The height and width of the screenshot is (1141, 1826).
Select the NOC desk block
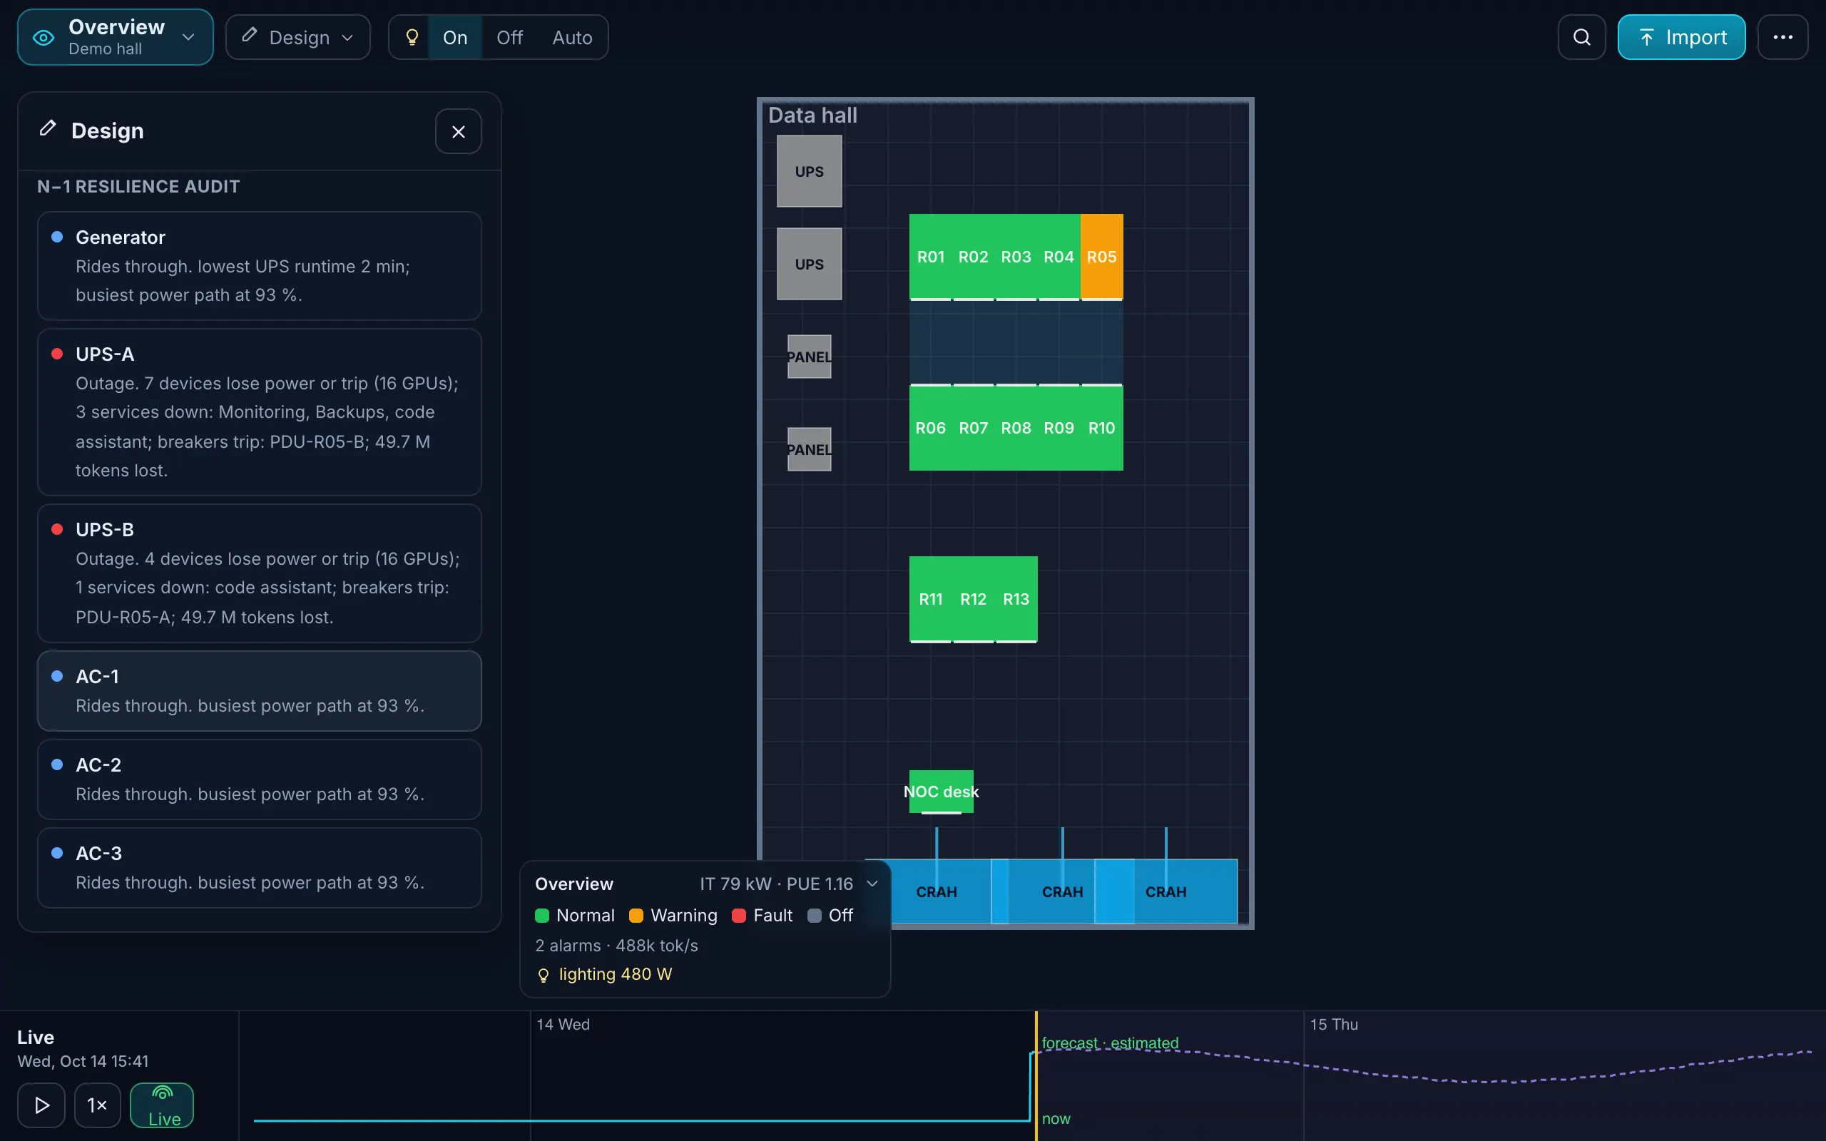coord(941,792)
